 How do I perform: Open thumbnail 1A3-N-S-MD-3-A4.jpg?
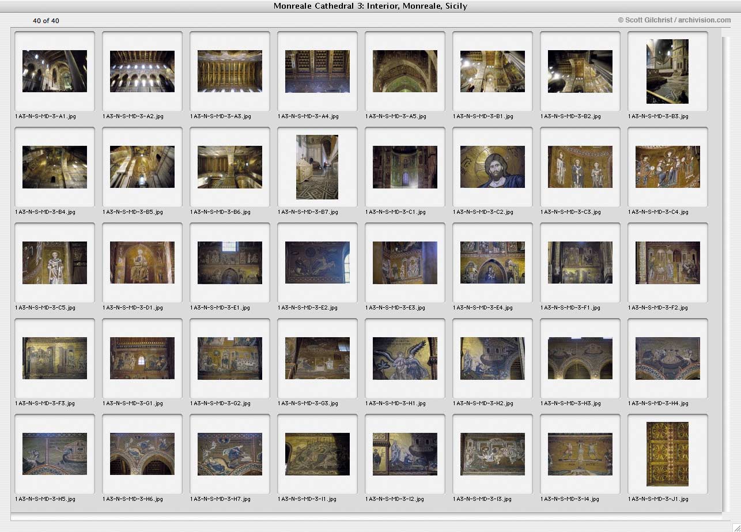pos(317,71)
